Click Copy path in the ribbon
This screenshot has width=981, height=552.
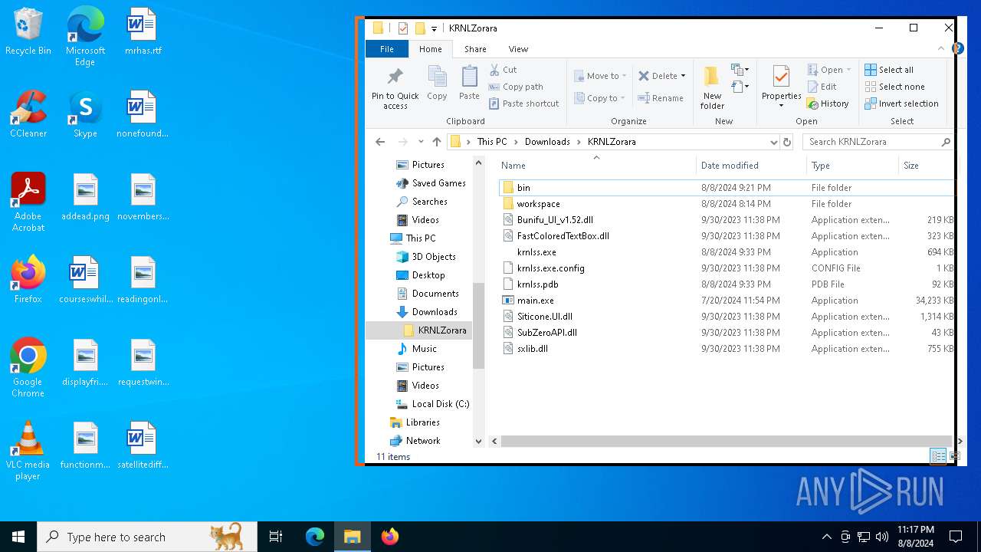(516, 87)
